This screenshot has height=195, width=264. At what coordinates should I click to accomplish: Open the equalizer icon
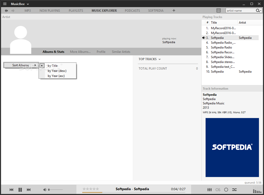click(209, 190)
